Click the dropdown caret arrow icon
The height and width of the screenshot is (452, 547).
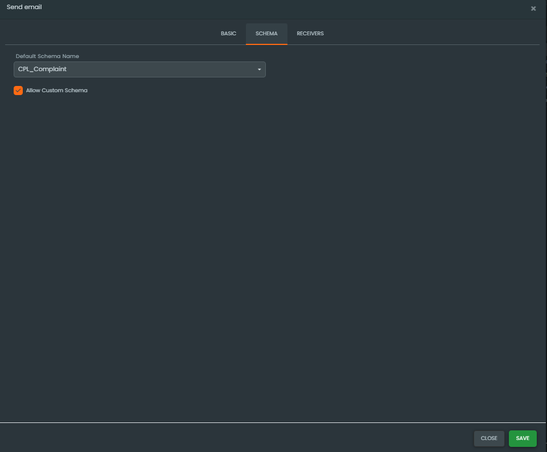click(260, 69)
